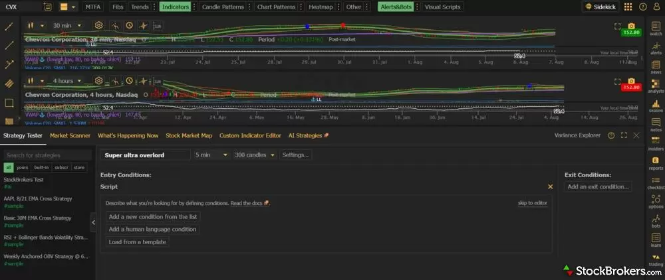Take snapshot of 30 min chart
The width and height of the screenshot is (665, 280).
click(x=632, y=27)
